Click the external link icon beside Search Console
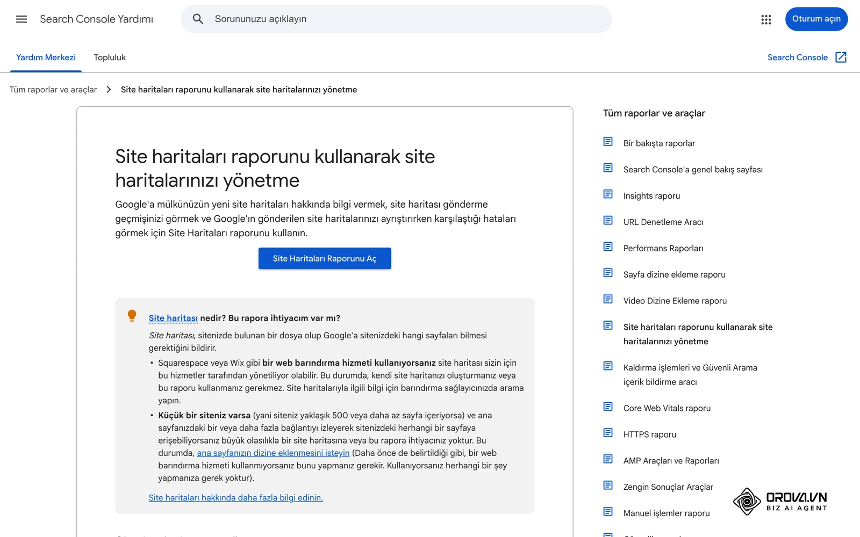Screen dimensions: 860x537 click(x=841, y=57)
